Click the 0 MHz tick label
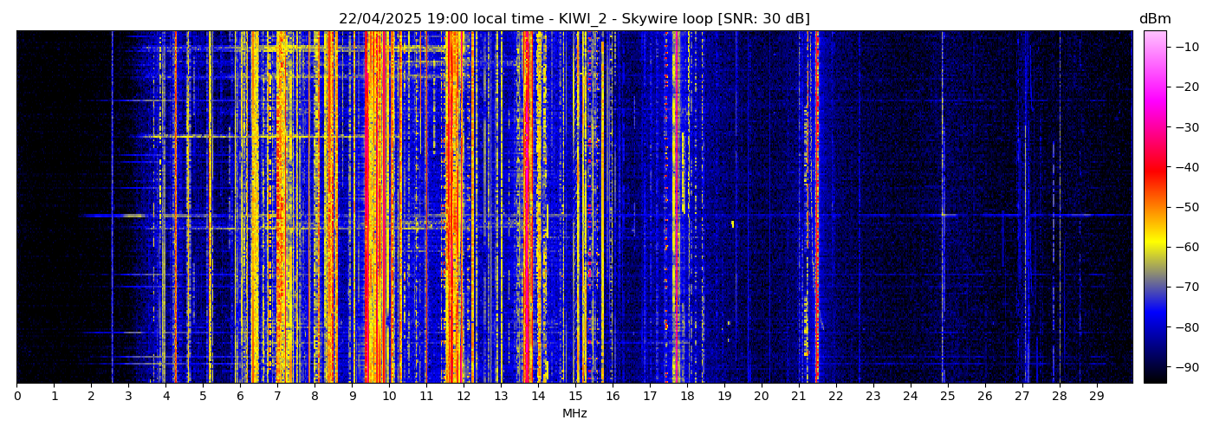The height and width of the screenshot is (433, 1213). pos(16,397)
